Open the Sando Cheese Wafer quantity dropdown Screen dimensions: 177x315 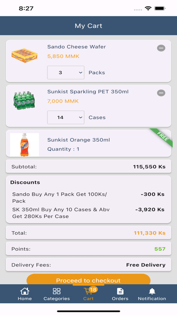click(x=66, y=72)
